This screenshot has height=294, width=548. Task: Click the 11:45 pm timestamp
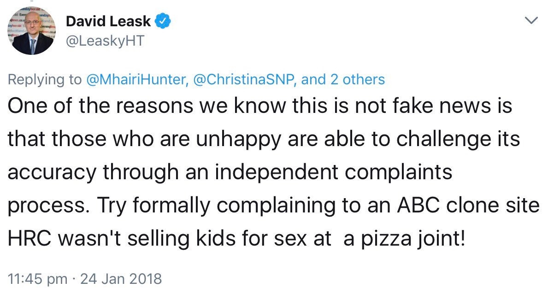pyautogui.click(x=37, y=279)
